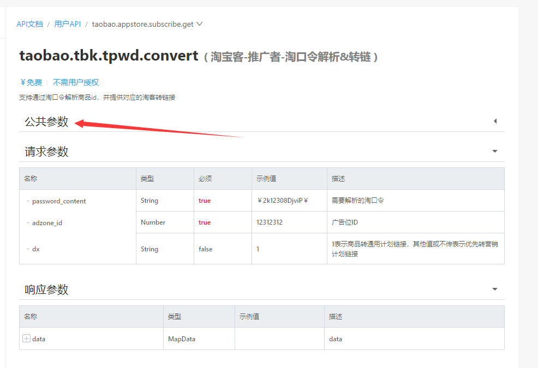Click the 支持通过淘口令解析商品id description line
The image size is (538, 368).
(x=97, y=98)
